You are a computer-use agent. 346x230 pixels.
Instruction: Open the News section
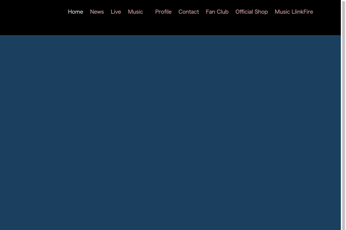coord(97,11)
